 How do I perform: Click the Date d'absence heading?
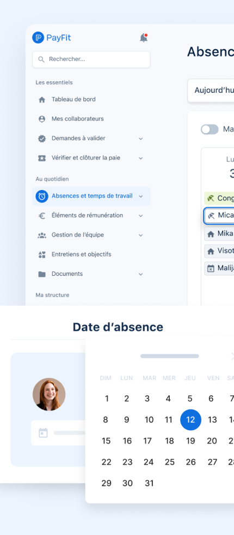(118, 327)
